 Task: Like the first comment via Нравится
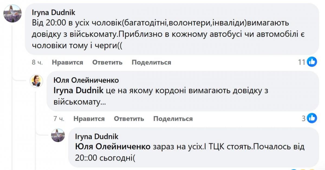pos(67,62)
